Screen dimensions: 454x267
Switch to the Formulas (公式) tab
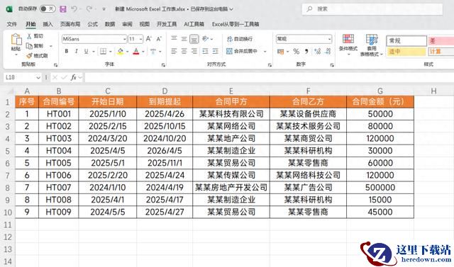92,24
